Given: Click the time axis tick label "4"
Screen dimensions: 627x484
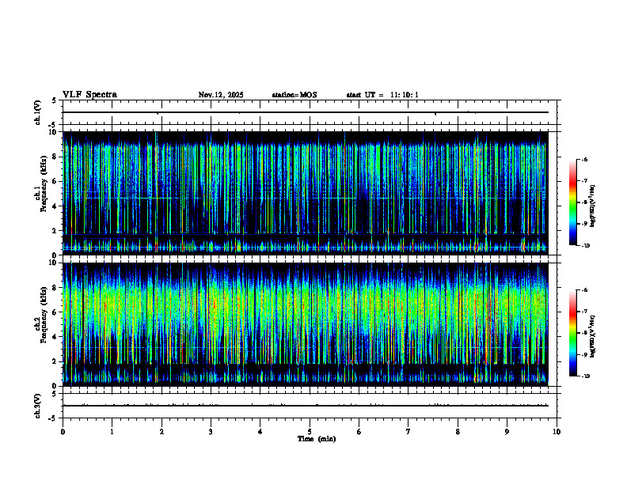Looking at the screenshot, I should point(260,432).
